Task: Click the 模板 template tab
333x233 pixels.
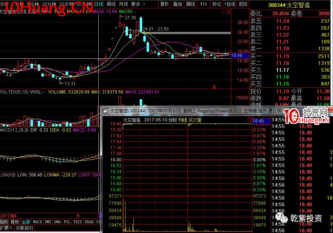Action: pyautogui.click(x=15, y=222)
